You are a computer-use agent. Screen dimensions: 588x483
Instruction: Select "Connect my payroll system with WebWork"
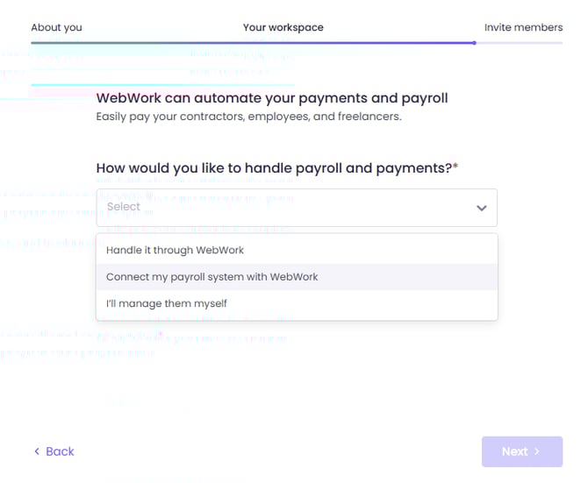[x=212, y=277]
